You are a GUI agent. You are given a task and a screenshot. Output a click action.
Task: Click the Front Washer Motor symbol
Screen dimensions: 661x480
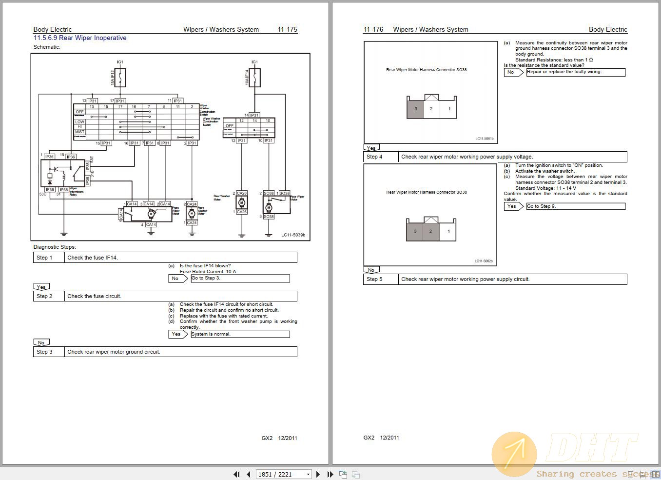[x=192, y=214]
